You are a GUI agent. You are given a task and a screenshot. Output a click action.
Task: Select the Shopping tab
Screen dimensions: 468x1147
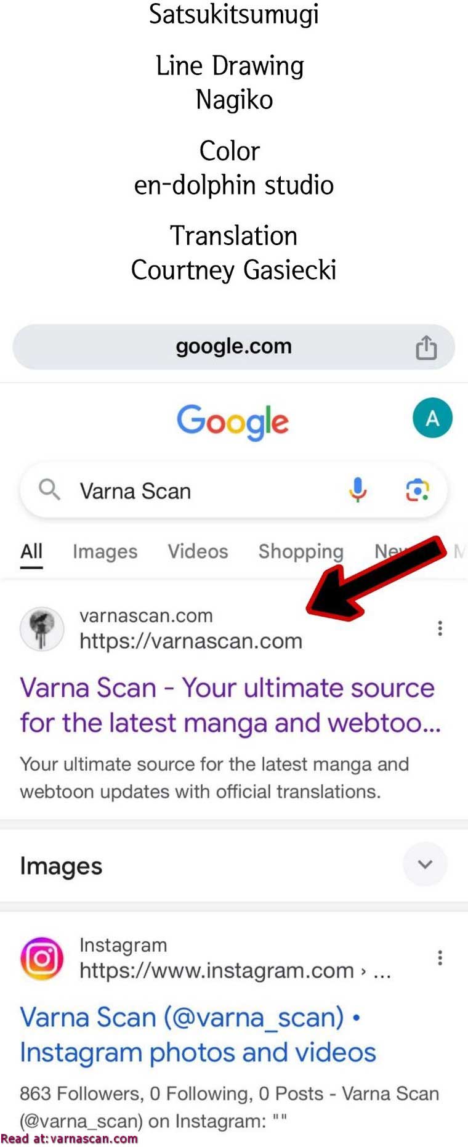[x=301, y=552]
